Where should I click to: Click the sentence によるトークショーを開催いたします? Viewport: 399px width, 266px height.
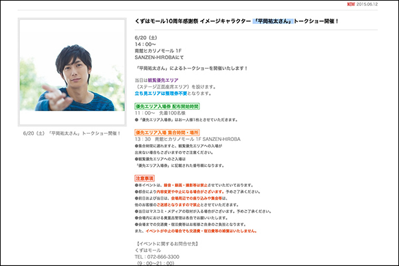click(209, 68)
